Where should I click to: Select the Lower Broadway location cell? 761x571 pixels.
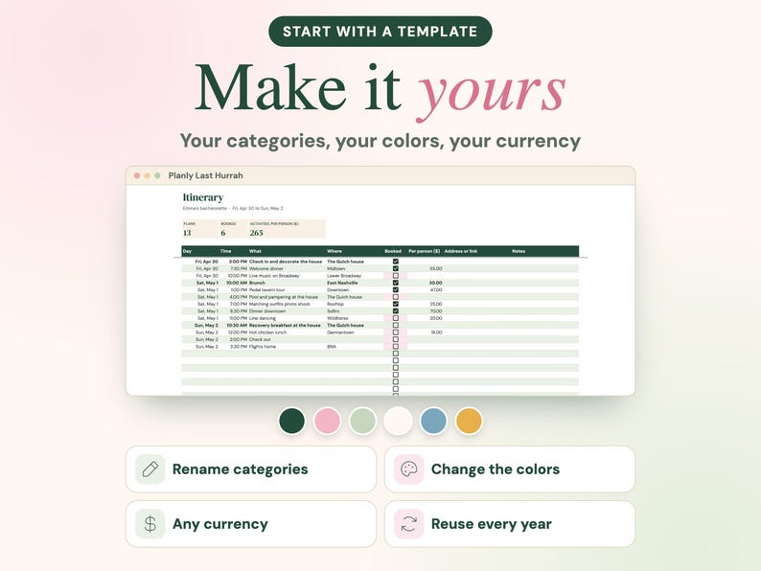[x=344, y=276]
